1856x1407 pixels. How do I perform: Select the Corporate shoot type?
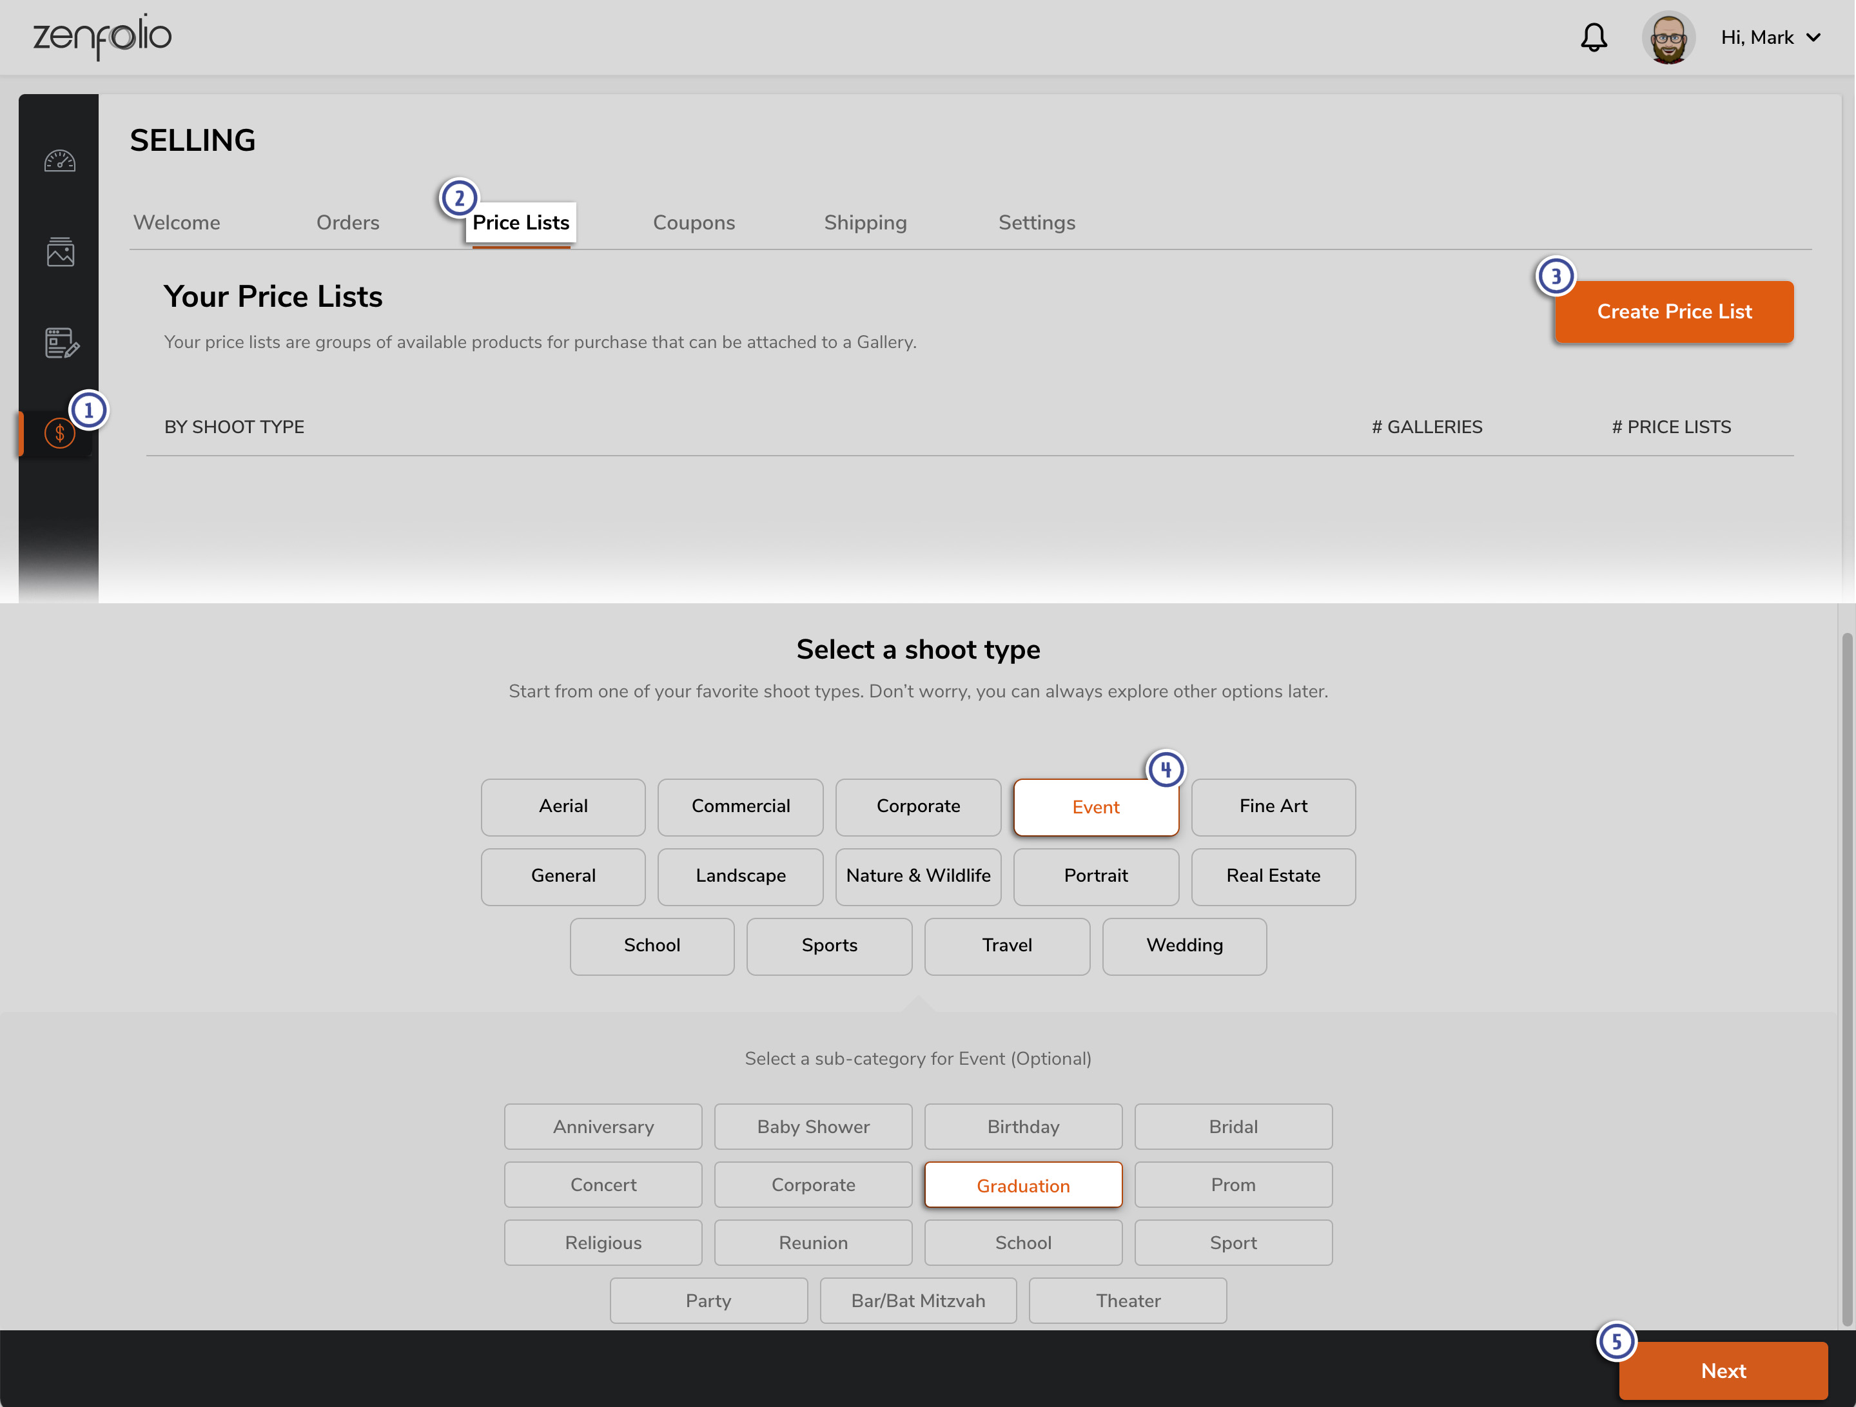pyautogui.click(x=918, y=806)
